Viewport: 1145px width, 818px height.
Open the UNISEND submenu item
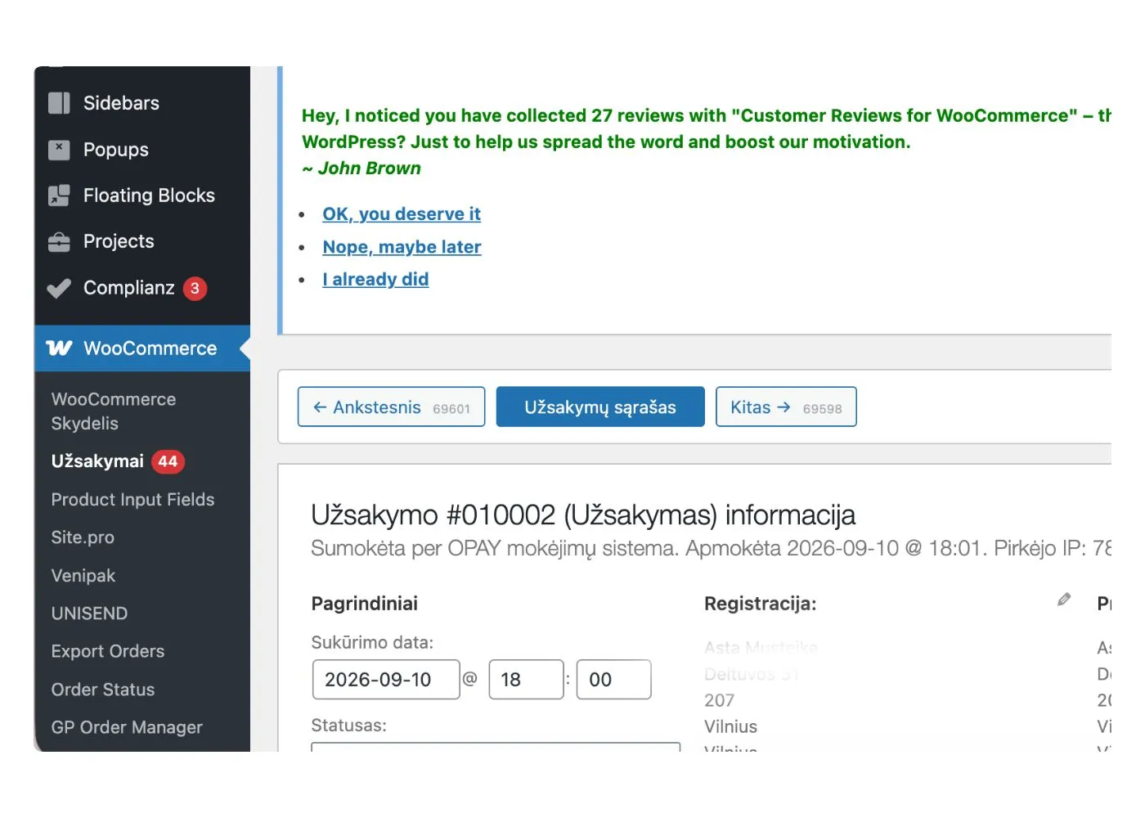pos(89,613)
